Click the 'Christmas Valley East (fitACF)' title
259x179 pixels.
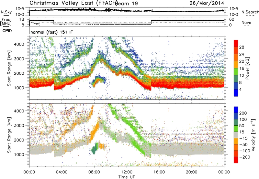tap(74, 3)
